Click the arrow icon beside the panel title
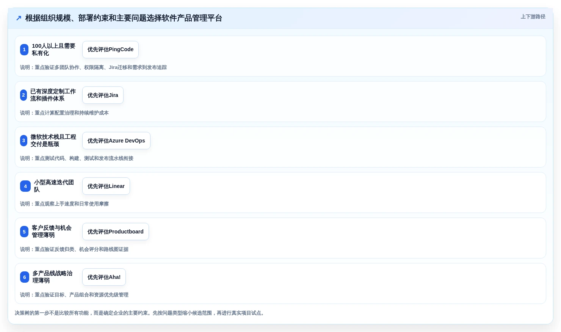 [19, 18]
